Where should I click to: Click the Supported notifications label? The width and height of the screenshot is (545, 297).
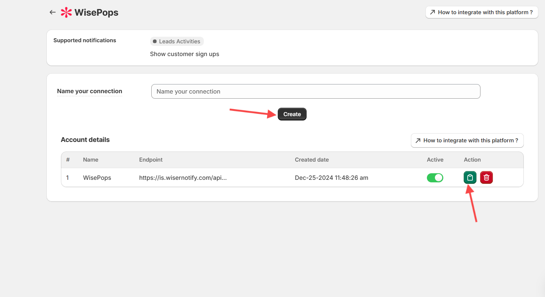coord(85,40)
